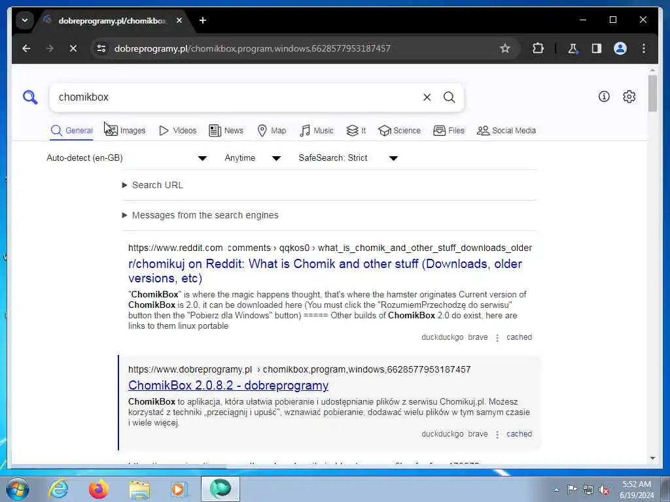
Task: Open the ChomikBox 2.0.8.2 - dobreprogramy link
Action: 228,386
